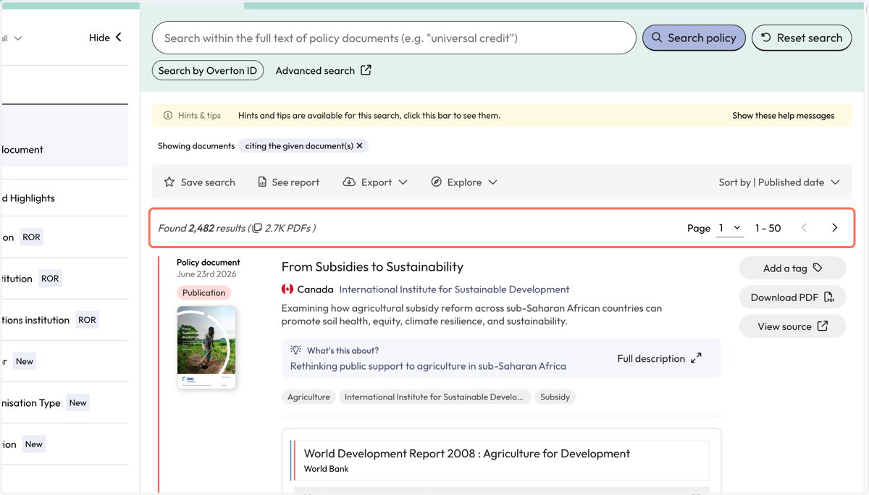Expand the Full description
This screenshot has height=495, width=869.
659,358
